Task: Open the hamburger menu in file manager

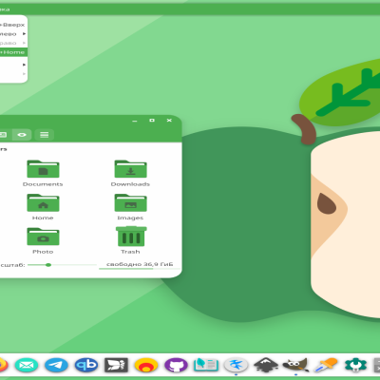Action: [x=45, y=135]
